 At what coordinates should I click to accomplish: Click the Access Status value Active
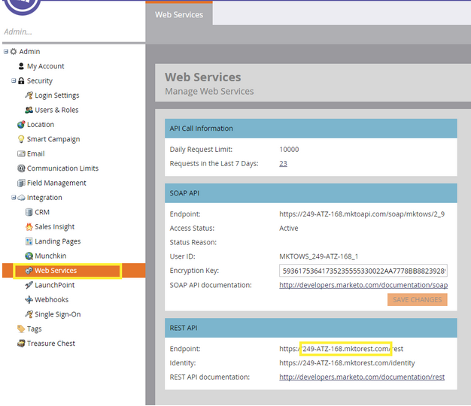point(289,229)
